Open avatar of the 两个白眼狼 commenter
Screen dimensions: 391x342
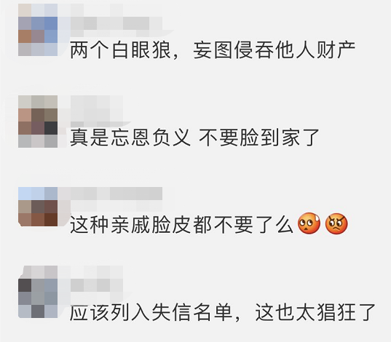click(x=38, y=30)
